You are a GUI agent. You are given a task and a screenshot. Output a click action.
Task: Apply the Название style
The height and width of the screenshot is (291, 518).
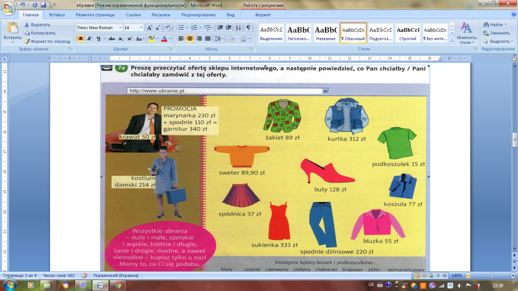click(x=326, y=33)
